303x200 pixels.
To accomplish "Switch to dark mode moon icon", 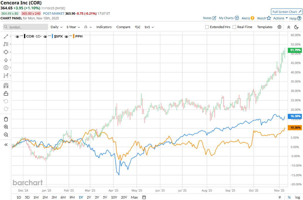I will (296, 27).
